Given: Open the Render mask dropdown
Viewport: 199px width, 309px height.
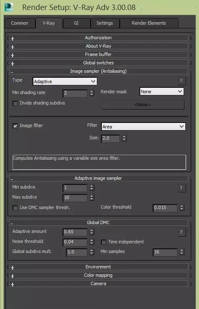Looking at the screenshot, I should point(161,92).
